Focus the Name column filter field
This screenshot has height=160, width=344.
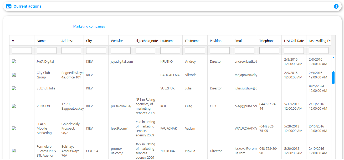coord(47,50)
